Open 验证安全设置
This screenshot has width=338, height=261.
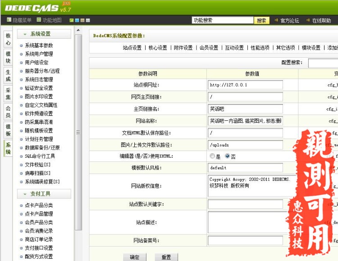39,88
